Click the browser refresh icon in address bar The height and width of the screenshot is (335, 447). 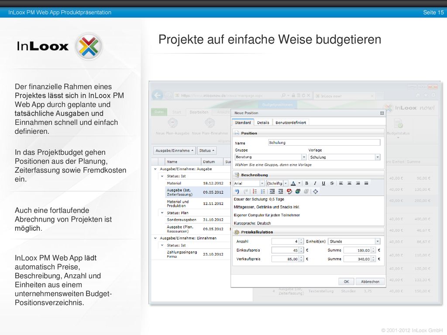[x=303, y=96]
